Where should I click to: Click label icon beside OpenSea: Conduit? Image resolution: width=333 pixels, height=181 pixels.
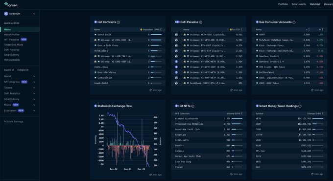[x=257, y=56]
